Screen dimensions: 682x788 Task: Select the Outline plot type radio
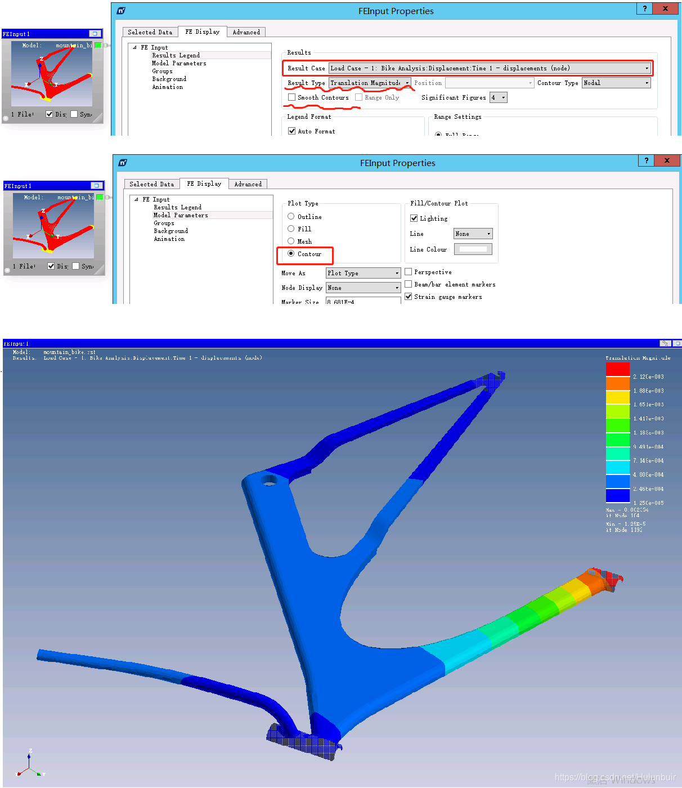291,216
